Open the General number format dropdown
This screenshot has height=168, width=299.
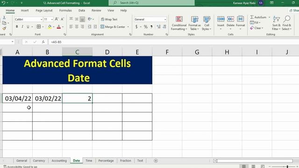165,20
